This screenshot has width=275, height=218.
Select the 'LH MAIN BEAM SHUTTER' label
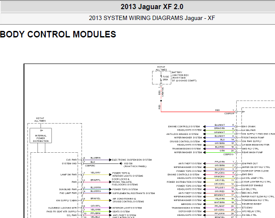click(x=256, y=145)
